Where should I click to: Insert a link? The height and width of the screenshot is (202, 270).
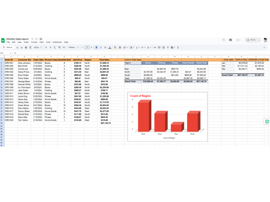[155, 47]
